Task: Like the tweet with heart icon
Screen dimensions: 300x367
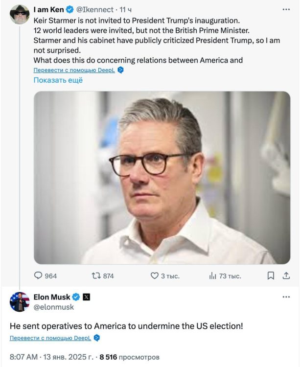Action: click(154, 276)
